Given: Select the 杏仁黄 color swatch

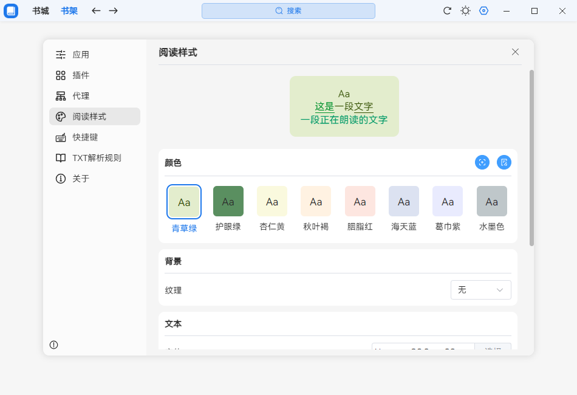Looking at the screenshot, I should (272, 201).
